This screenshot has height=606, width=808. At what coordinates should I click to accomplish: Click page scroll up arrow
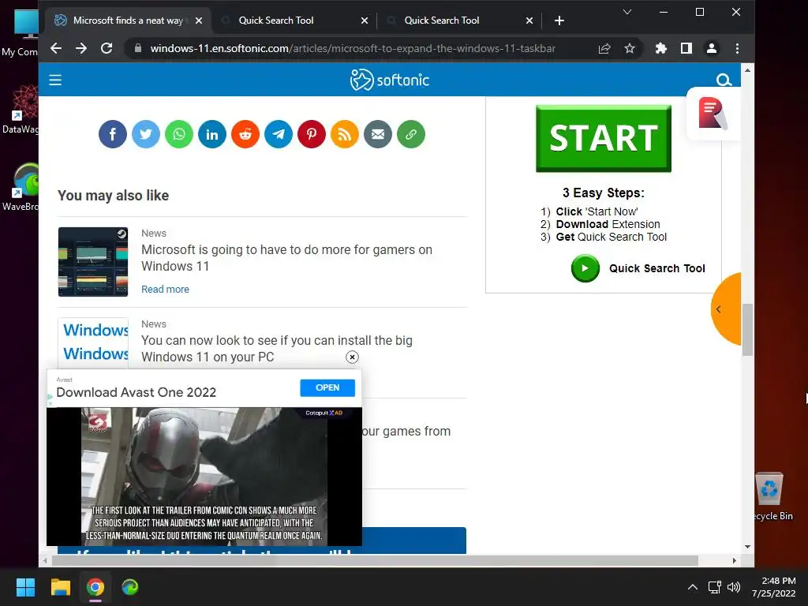(x=747, y=69)
